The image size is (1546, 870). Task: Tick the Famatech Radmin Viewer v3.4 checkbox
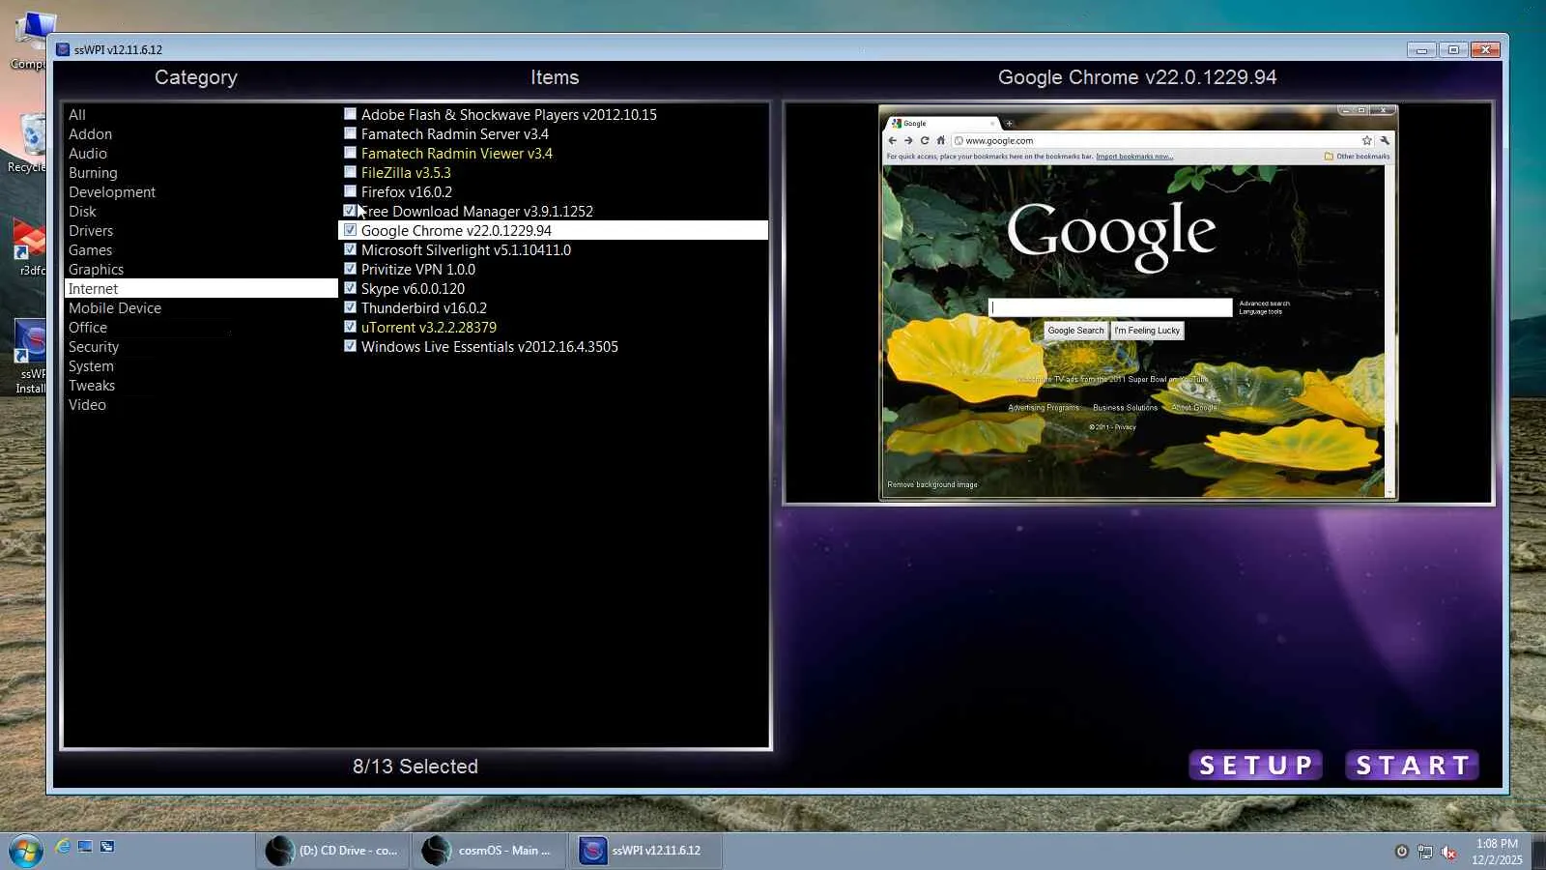pyautogui.click(x=350, y=153)
